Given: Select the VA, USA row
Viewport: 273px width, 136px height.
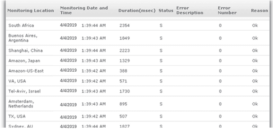Looking at the screenshot, I should point(137,81).
